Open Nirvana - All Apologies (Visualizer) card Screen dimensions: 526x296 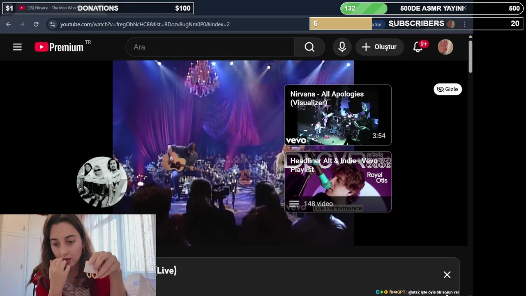click(338, 115)
